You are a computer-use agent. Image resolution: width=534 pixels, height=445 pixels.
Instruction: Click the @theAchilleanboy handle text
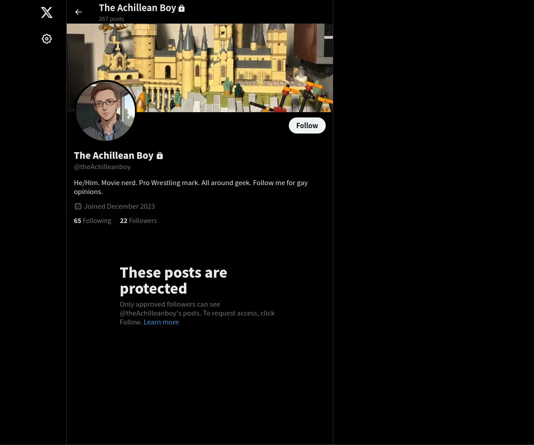coord(102,167)
